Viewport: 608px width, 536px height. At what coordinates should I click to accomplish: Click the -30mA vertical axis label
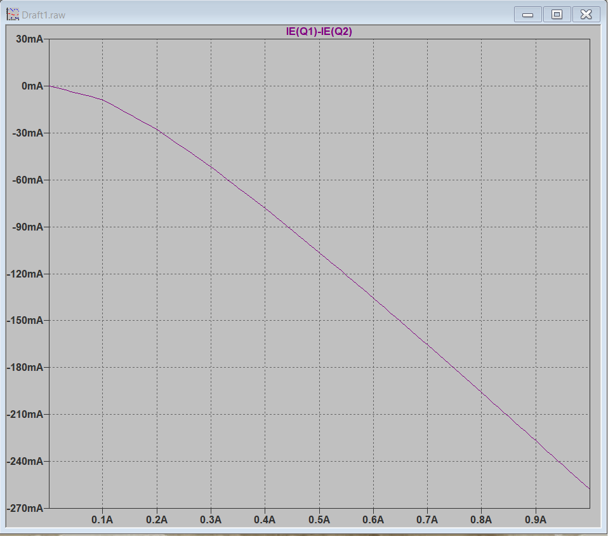coord(27,133)
